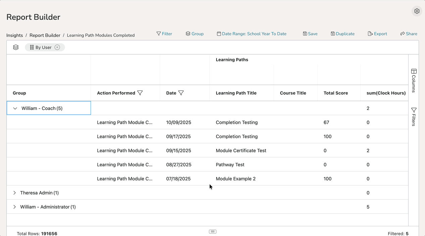Expand the William - Administrator group
Screen dimensions: 425x236
[14, 207]
